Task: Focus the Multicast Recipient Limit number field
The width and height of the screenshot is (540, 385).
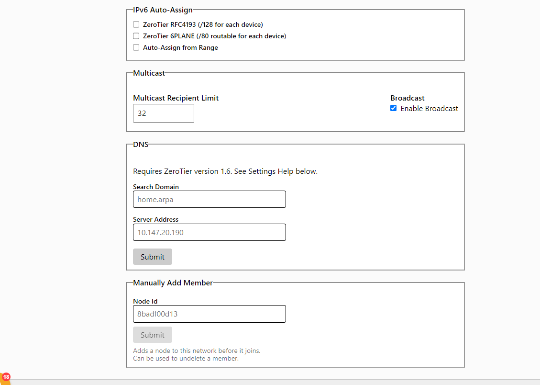Action: 164,113
